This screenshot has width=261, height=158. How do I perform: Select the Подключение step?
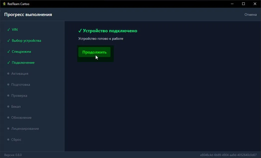[x=23, y=63]
